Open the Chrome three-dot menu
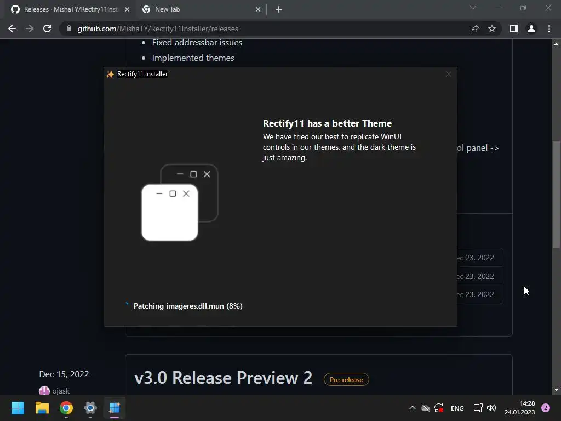Viewport: 561px width, 421px height. click(x=549, y=29)
